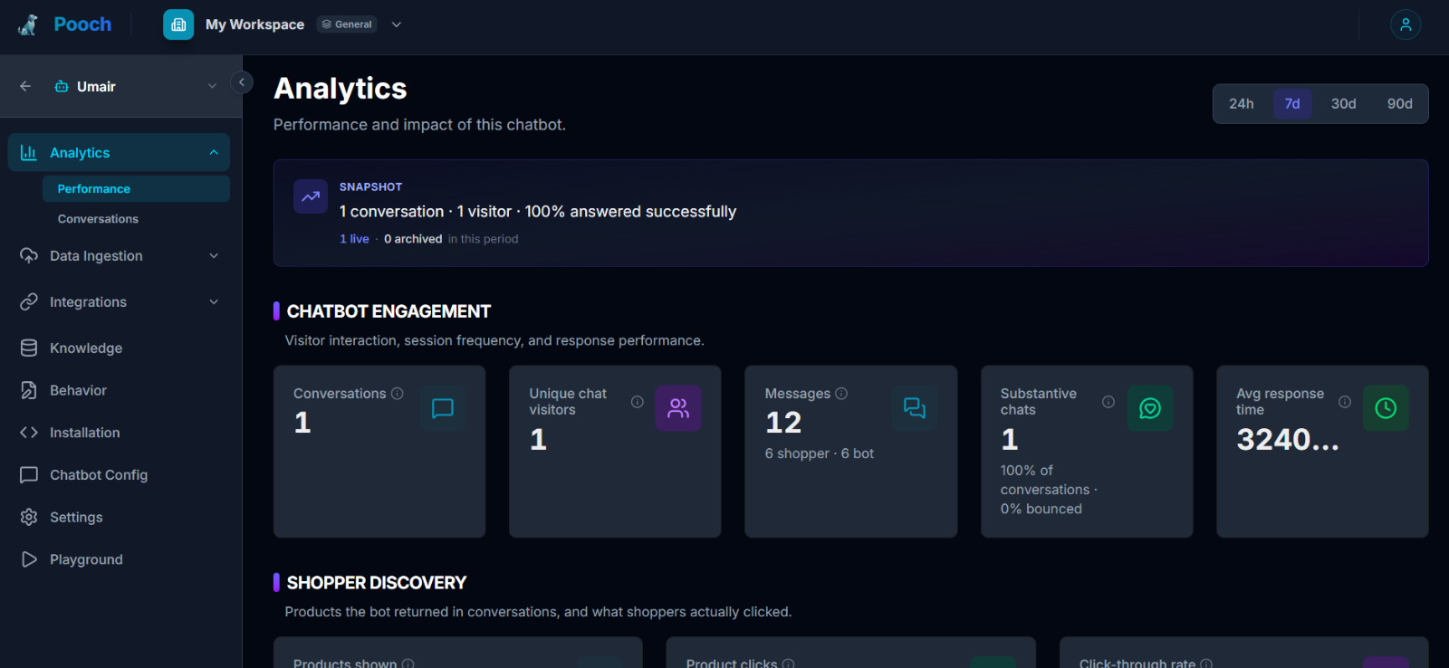Click the My Workspace building icon
The image size is (1449, 668).
(x=178, y=24)
